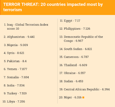
Task: Click the orange square after Niger
Action: [83, 98]
